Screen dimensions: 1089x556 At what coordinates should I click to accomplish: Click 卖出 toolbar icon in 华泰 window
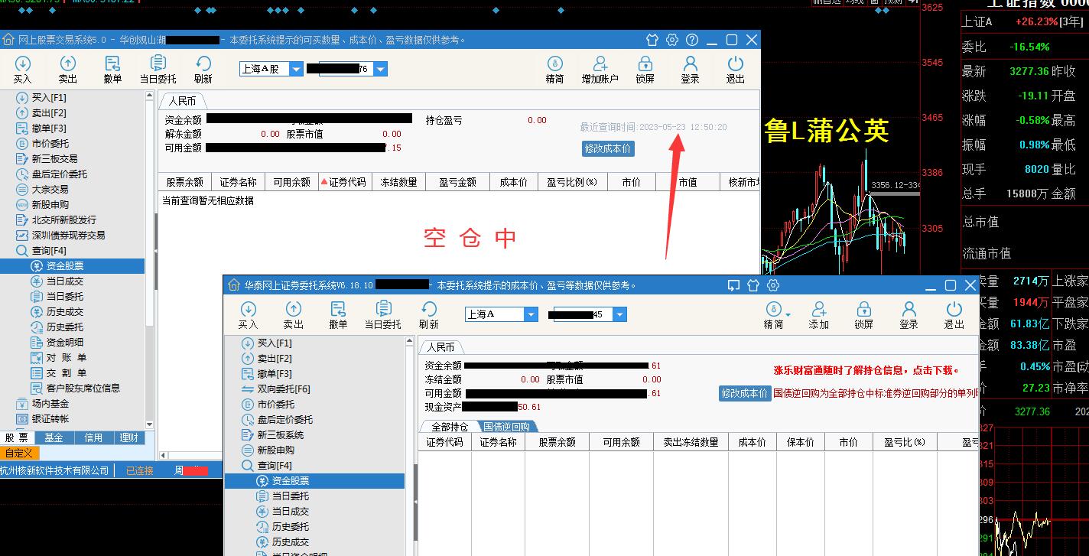click(x=294, y=315)
